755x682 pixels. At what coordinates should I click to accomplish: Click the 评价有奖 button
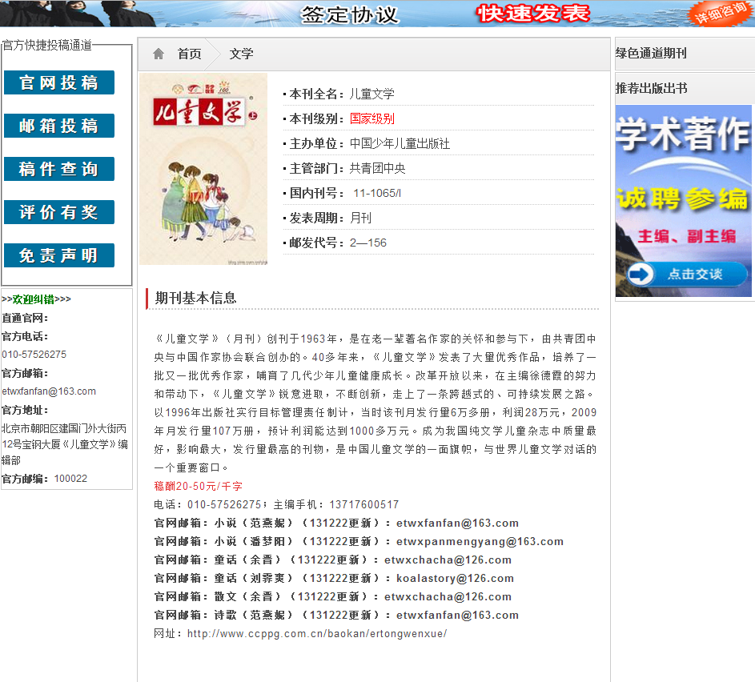[59, 212]
